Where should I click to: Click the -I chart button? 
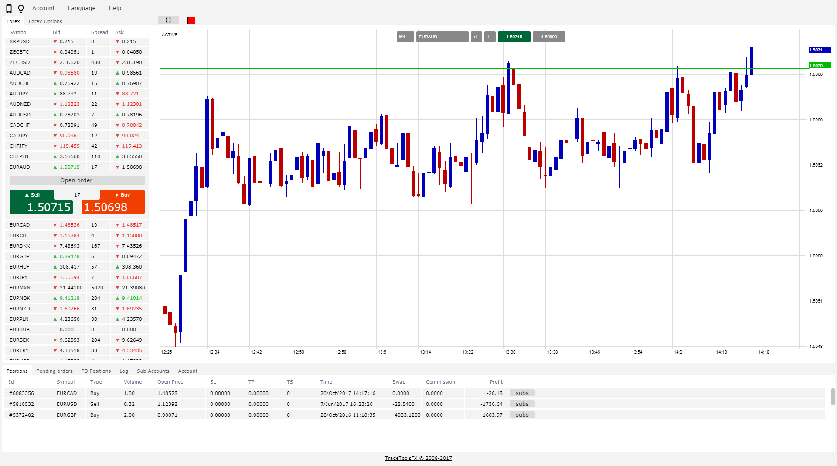click(x=489, y=37)
